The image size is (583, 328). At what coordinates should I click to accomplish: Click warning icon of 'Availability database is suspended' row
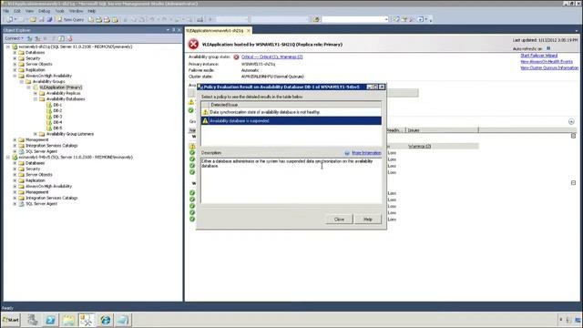pos(205,120)
